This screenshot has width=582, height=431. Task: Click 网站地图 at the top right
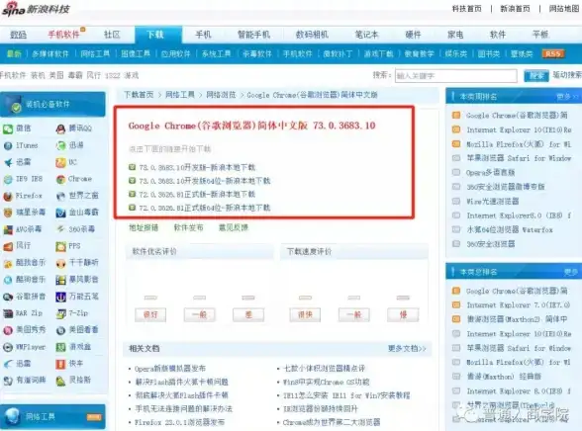pos(564,9)
